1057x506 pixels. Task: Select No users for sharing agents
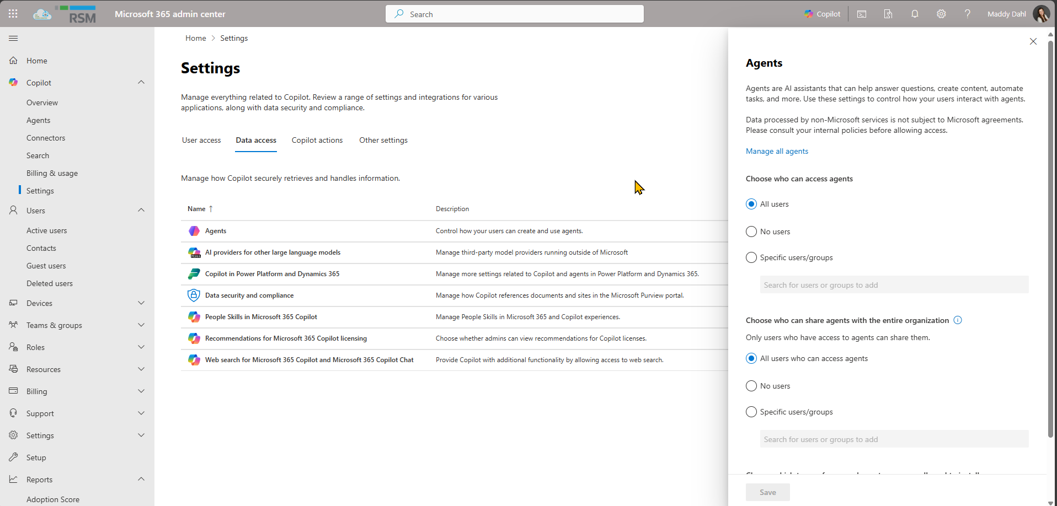751,386
